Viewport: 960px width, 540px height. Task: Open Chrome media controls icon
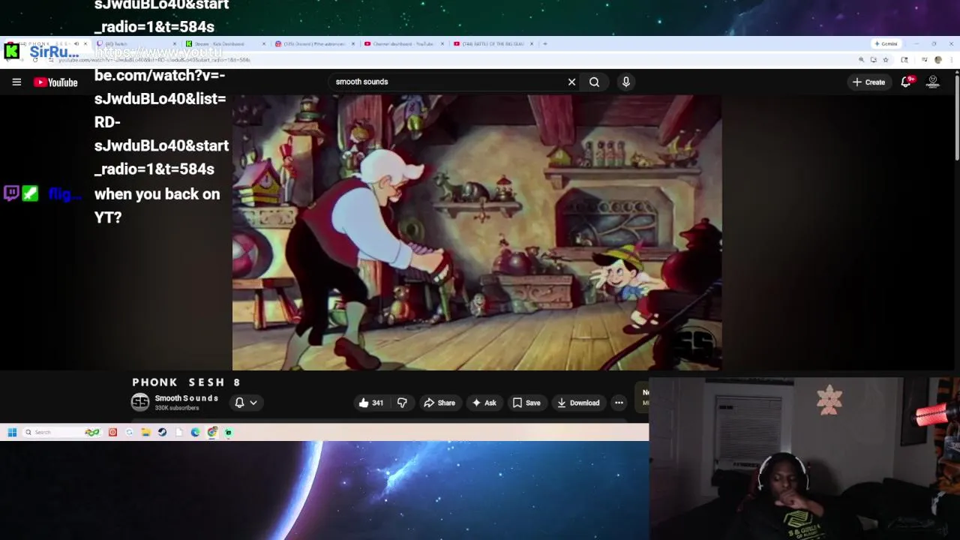(x=925, y=59)
